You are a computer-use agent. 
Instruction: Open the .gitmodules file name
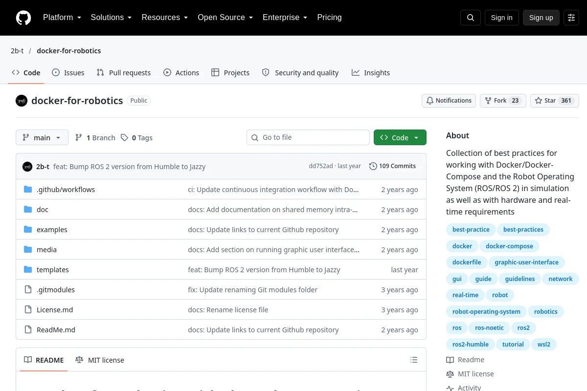coord(56,290)
